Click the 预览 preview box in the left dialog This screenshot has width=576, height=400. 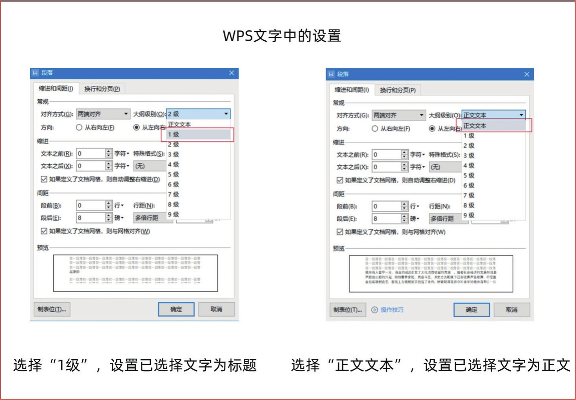click(x=136, y=273)
